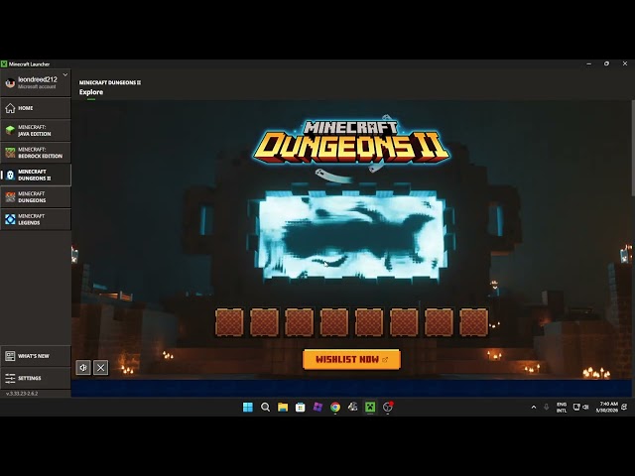Viewport: 635px width, 476px height.
Task: Click the launcher version number text
Action: [22, 394]
